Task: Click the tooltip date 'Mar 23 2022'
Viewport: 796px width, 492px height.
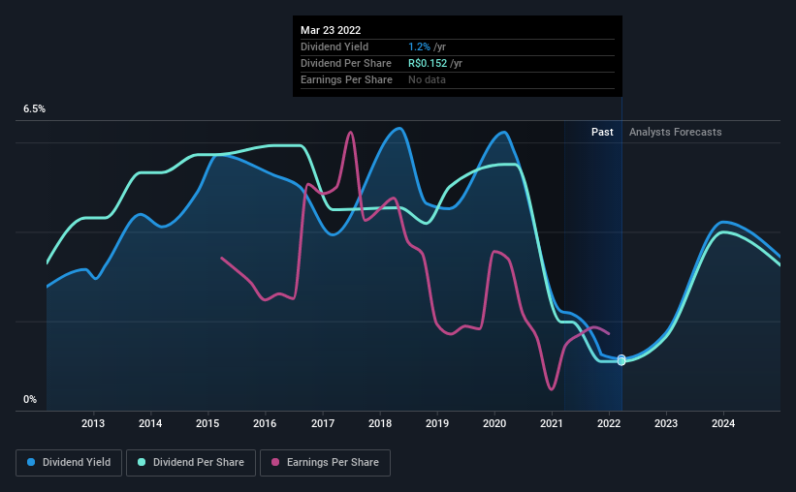Action: pos(331,30)
